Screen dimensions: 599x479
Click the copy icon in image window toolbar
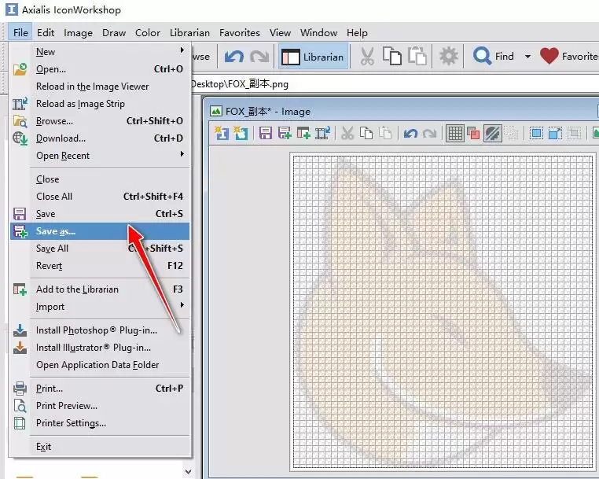366,133
